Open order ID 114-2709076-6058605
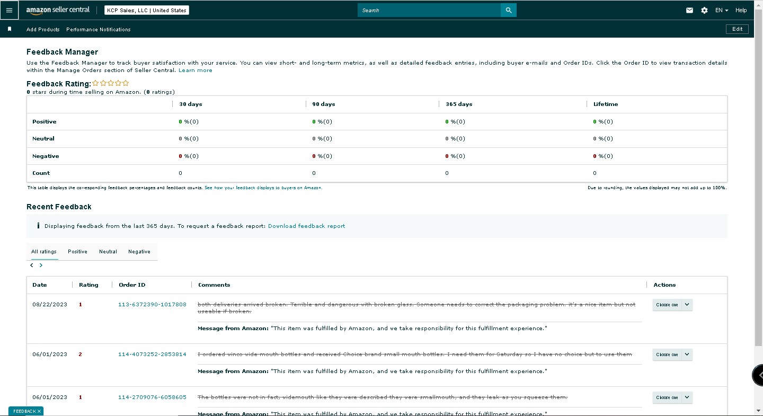Screen dimensions: 763x416 coord(152,397)
